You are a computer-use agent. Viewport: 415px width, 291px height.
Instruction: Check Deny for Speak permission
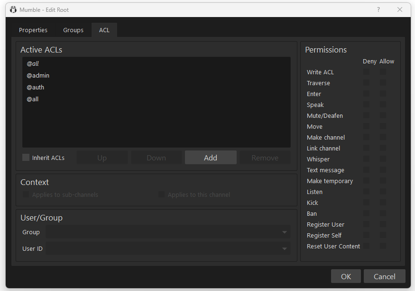point(367,105)
